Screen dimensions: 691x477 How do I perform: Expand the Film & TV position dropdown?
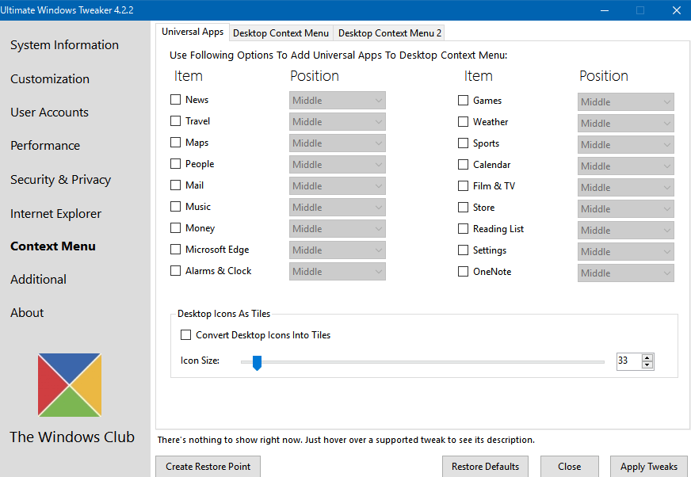click(x=626, y=187)
